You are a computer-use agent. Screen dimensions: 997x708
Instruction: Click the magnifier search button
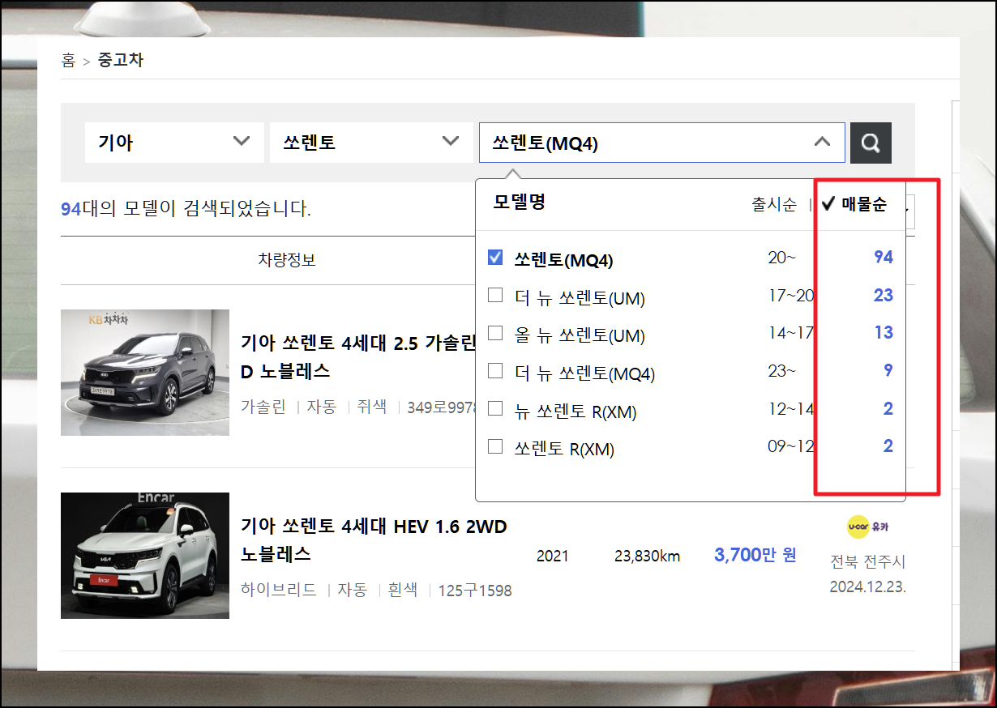coord(871,143)
